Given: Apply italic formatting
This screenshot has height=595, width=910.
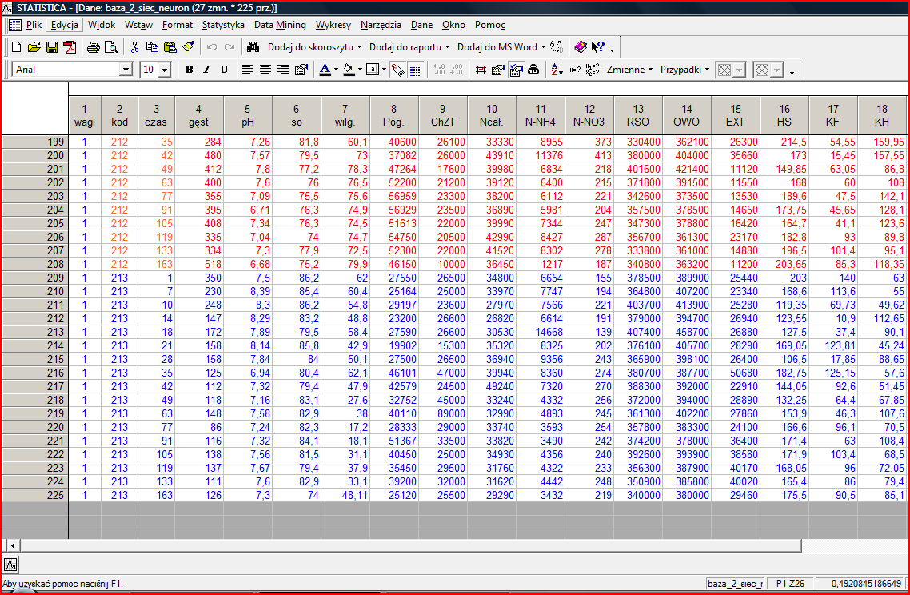Looking at the screenshot, I should (x=206, y=70).
